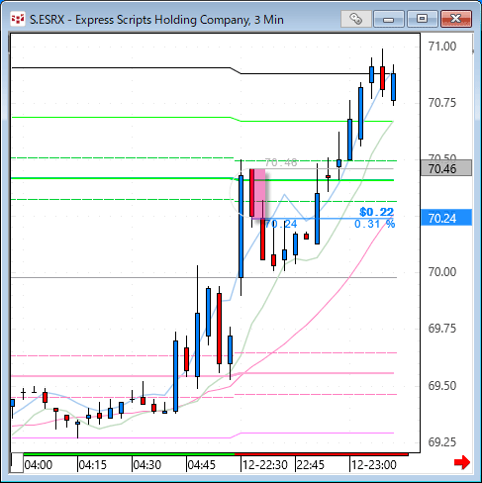Select the blue 70.24 price marker
The image size is (482, 483).
446,218
